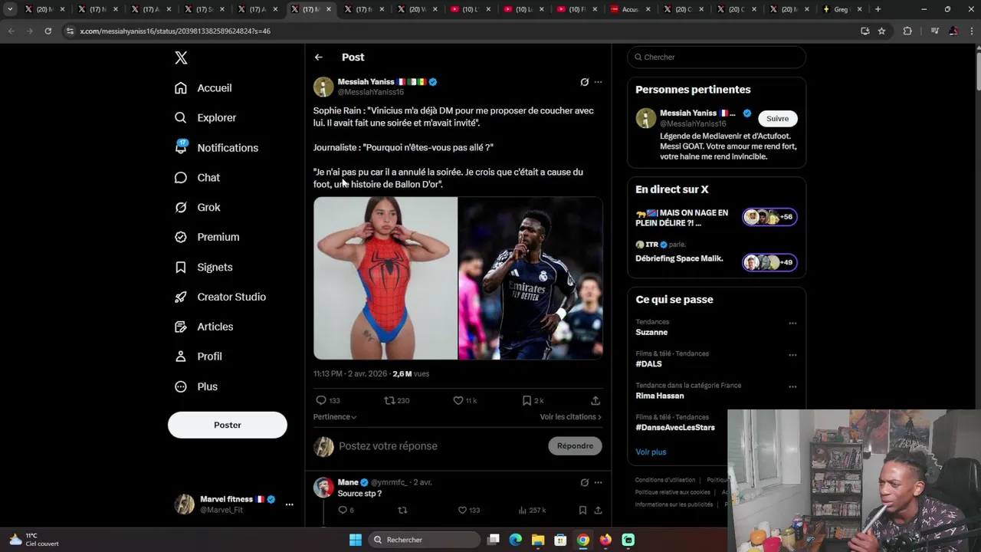Image resolution: width=981 pixels, height=552 pixels.
Task: Open the Spider-Man costume photo
Action: click(386, 278)
